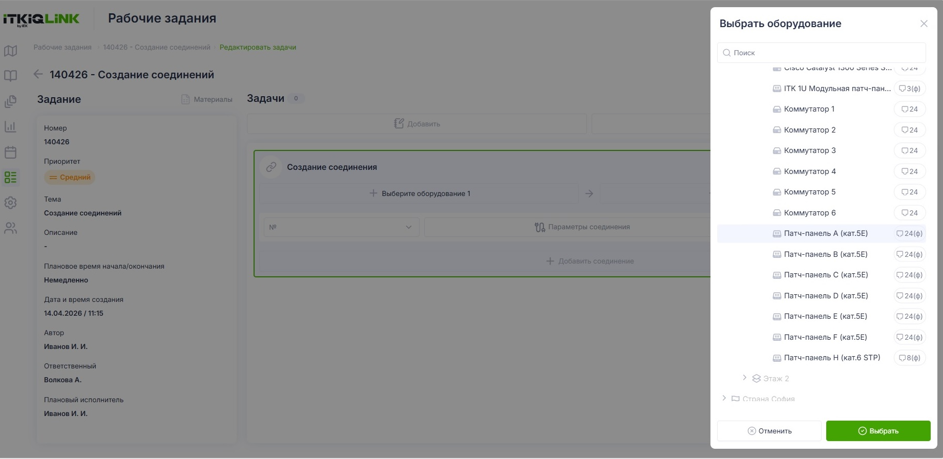Open Рабочие задания breadcrumb link

(62, 47)
